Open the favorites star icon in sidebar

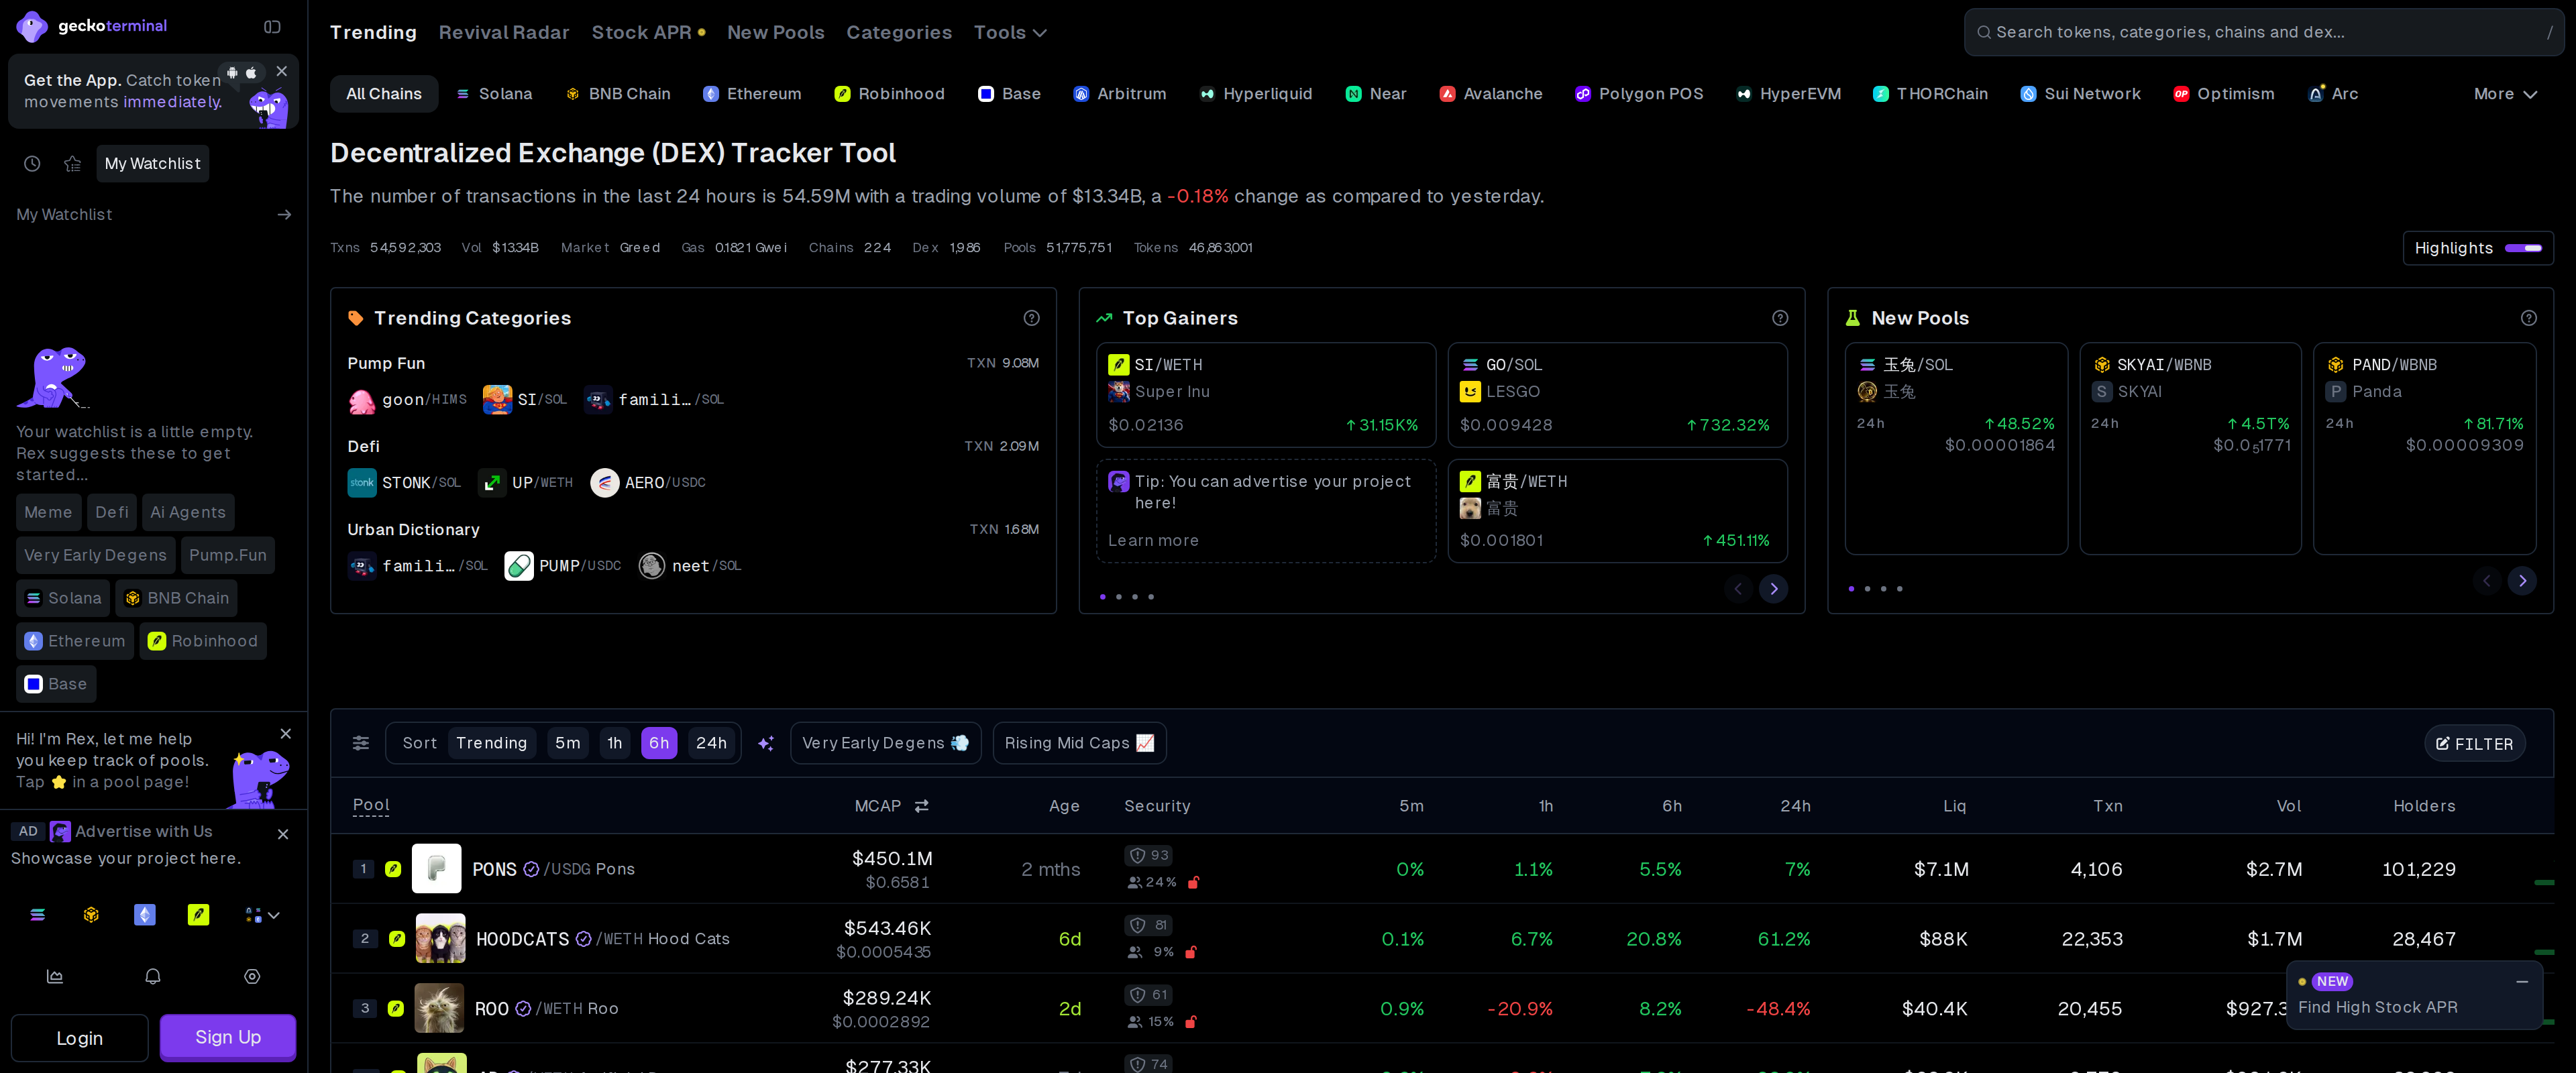tap(73, 163)
